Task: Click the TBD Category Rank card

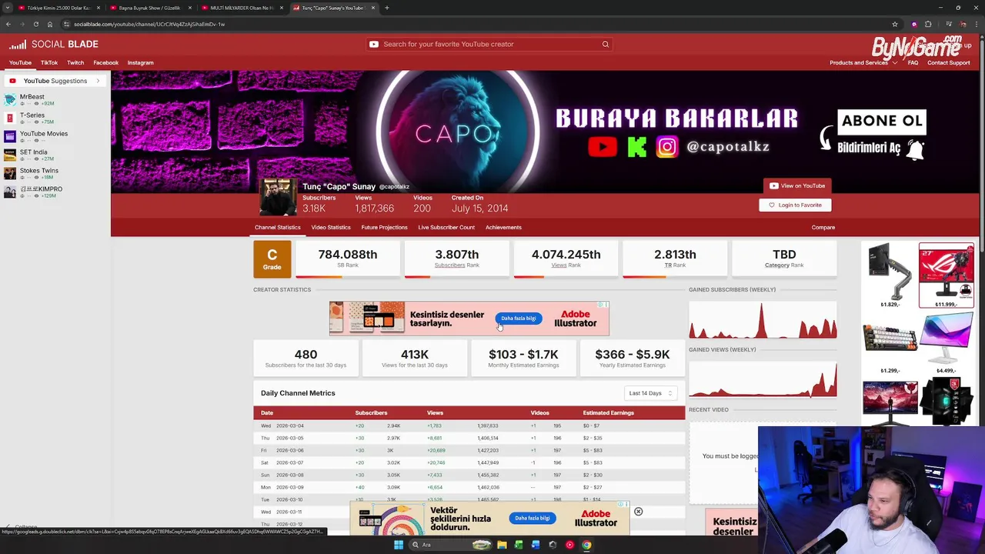Action: (784, 259)
